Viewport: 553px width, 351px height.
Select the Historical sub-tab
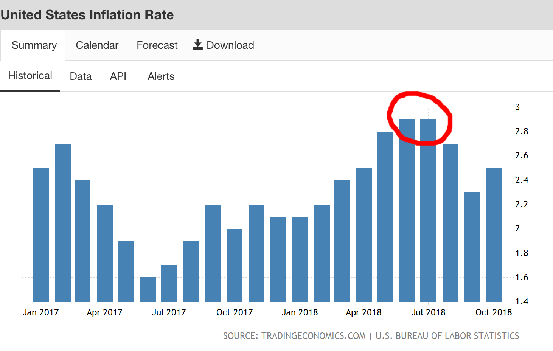(30, 76)
